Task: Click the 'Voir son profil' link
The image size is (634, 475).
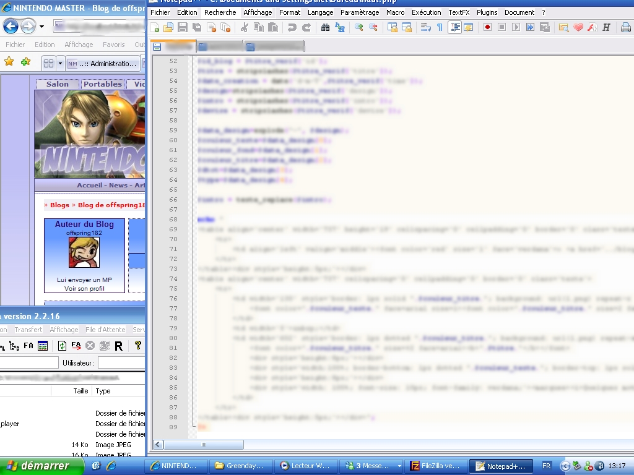Action: point(84,288)
